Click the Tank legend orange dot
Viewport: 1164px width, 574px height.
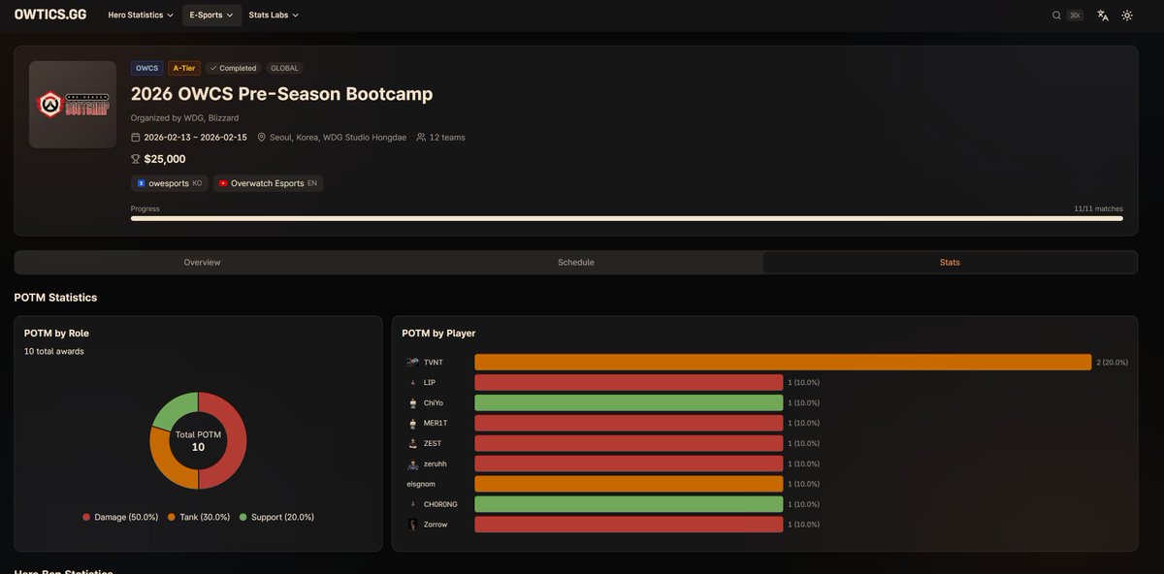pos(172,518)
